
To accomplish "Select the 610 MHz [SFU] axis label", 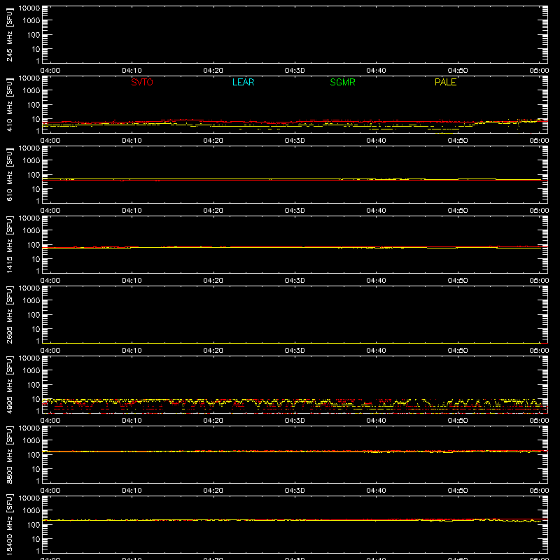I will click(9, 174).
